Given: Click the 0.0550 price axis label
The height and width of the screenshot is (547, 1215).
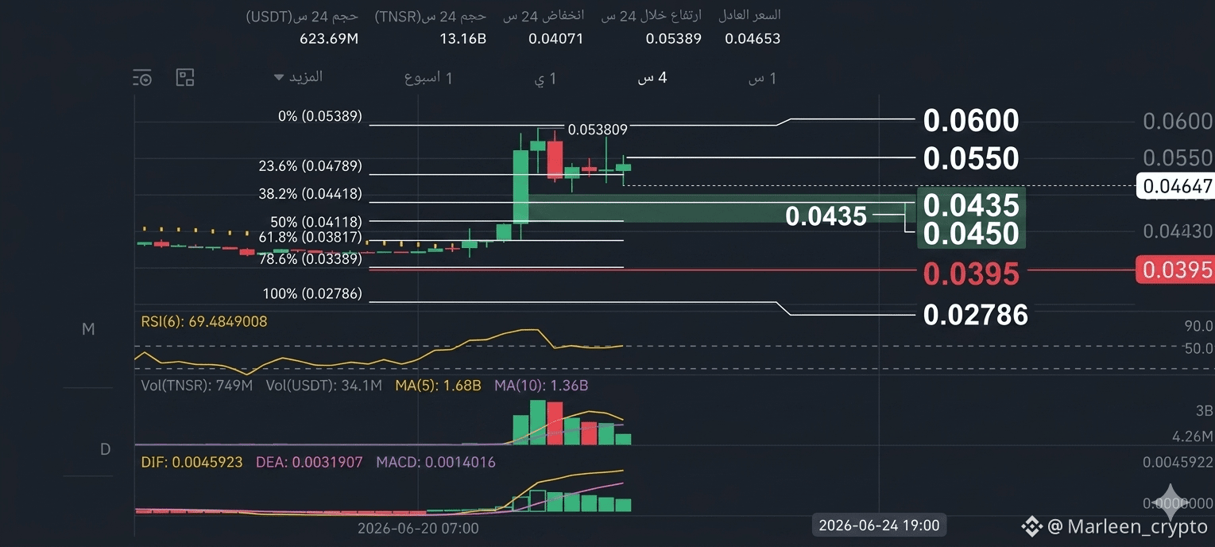Looking at the screenshot, I should (1178, 157).
